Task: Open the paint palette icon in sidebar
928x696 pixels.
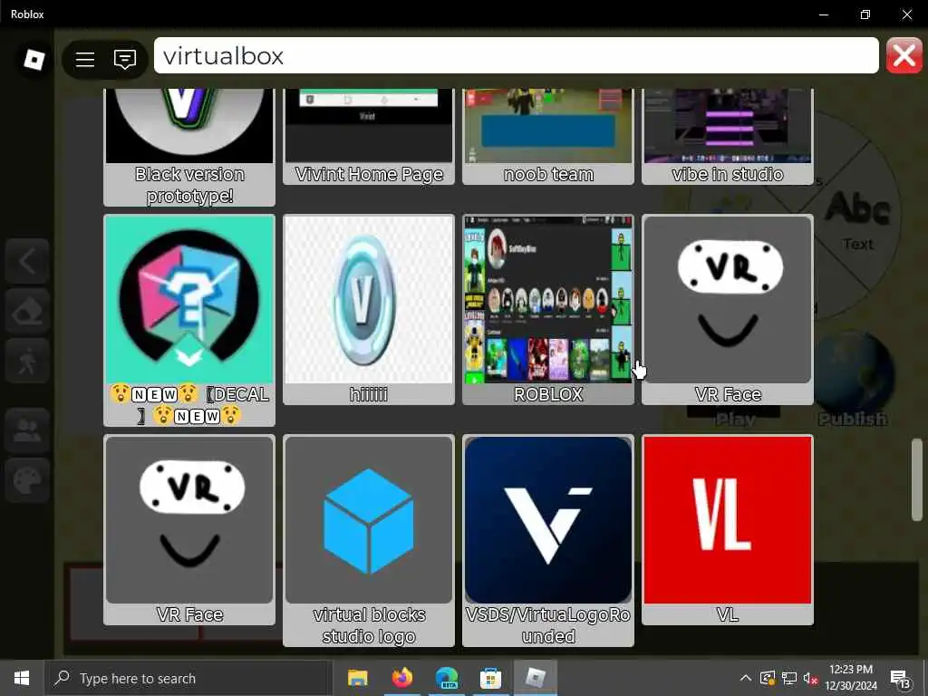Action: [x=27, y=480]
